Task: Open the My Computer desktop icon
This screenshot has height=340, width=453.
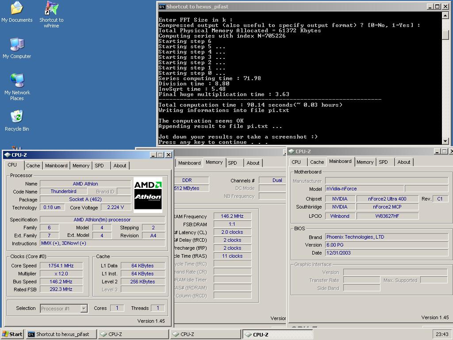Action: (17, 48)
